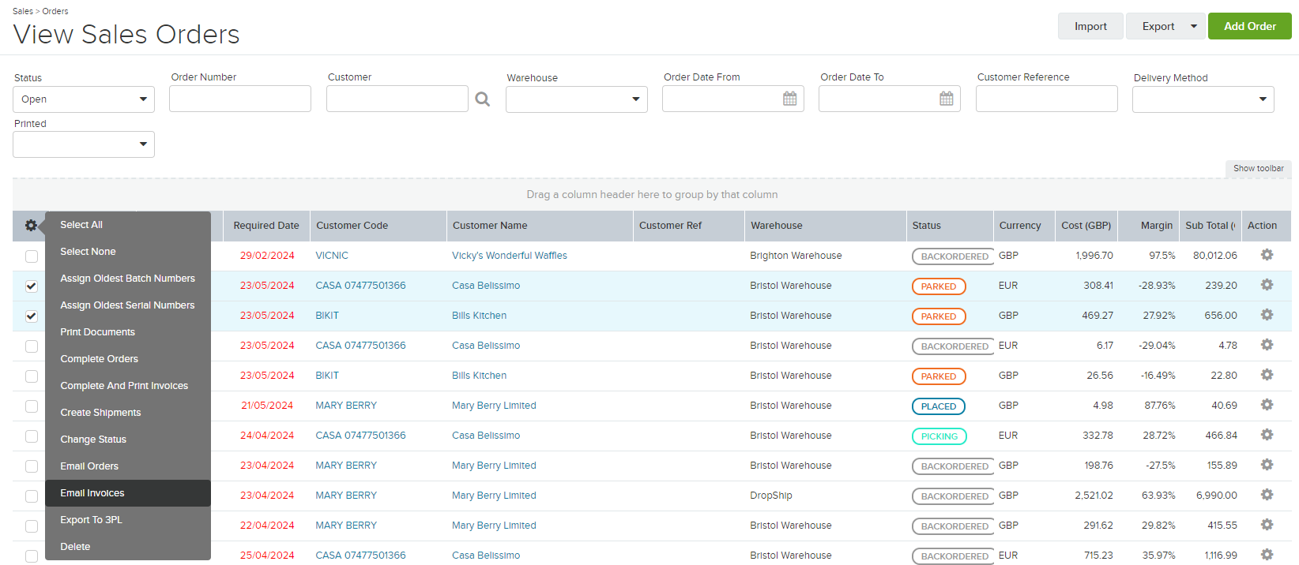Click the PICKING status badge
The height and width of the screenshot is (565, 1299).
pos(939,436)
